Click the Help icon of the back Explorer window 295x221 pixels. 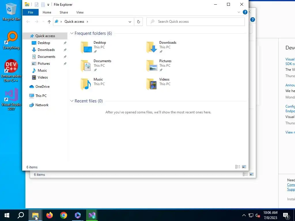pos(253,20)
